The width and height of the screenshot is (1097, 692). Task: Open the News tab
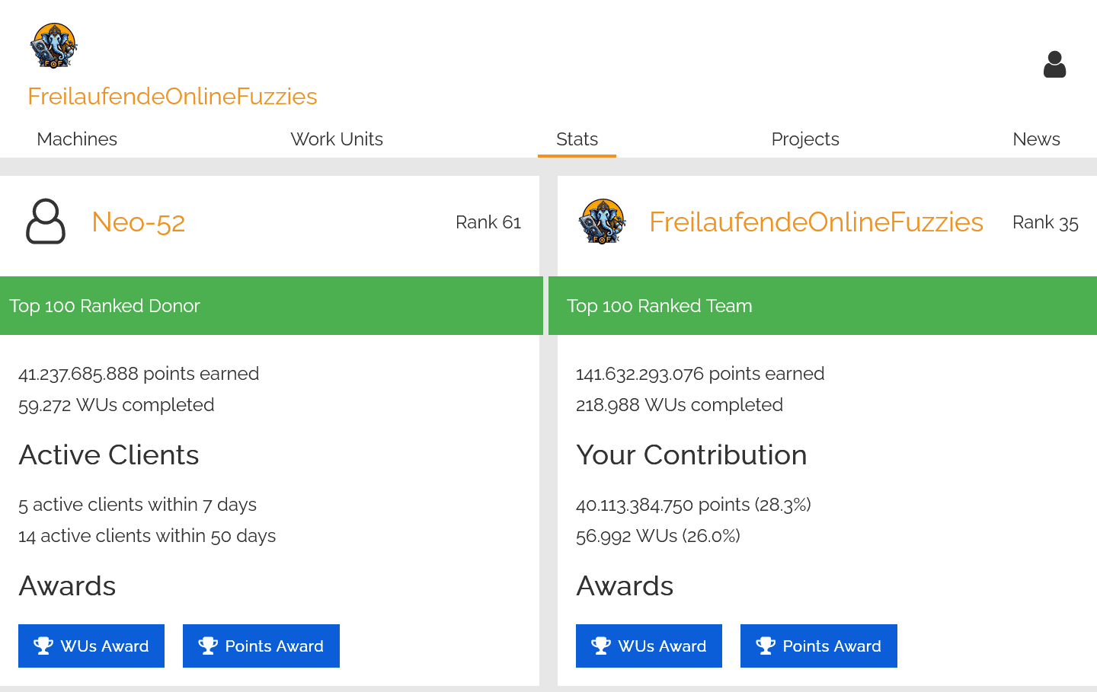click(x=1036, y=139)
